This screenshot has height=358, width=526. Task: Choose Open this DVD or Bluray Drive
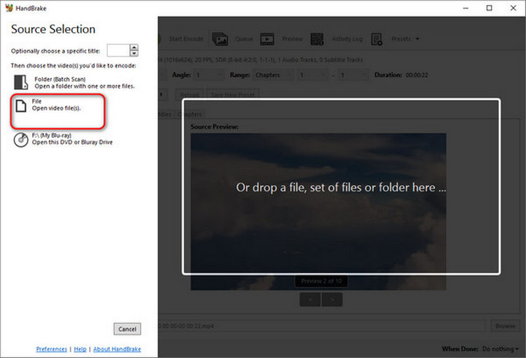(72, 142)
